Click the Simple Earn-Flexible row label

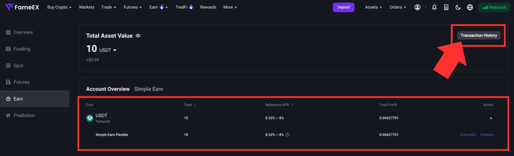pyautogui.click(x=112, y=135)
